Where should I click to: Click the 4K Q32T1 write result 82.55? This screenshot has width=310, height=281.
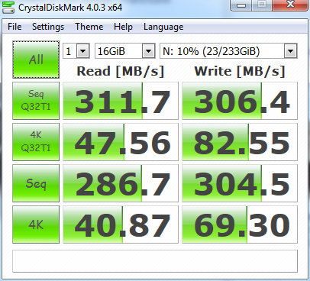pos(240,142)
